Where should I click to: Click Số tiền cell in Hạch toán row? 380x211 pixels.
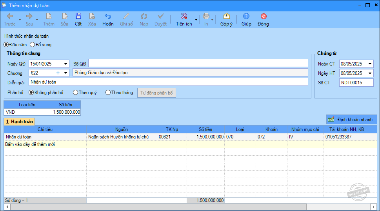pos(205,137)
